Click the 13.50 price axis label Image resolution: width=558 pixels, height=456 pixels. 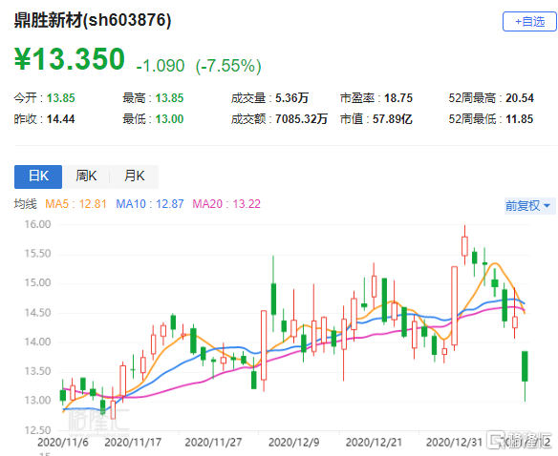pyautogui.click(x=37, y=372)
